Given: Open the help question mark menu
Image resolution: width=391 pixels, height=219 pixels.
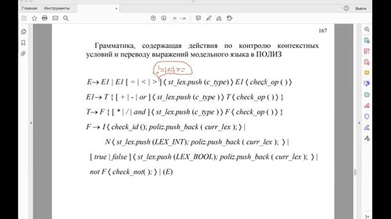Looking at the screenshot, I should [x=346, y=8].
